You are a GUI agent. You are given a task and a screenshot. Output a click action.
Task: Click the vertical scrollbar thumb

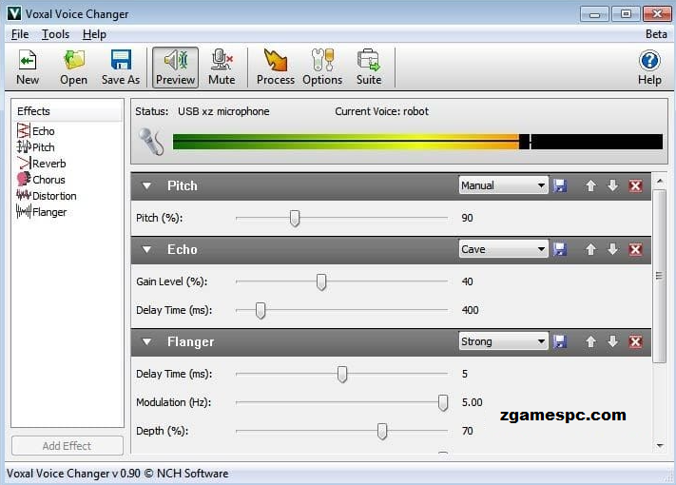point(660,276)
